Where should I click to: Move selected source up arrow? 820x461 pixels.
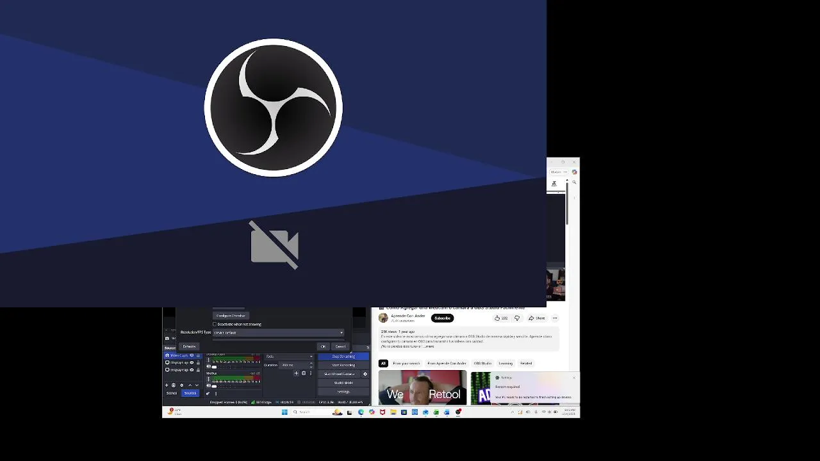tap(190, 385)
